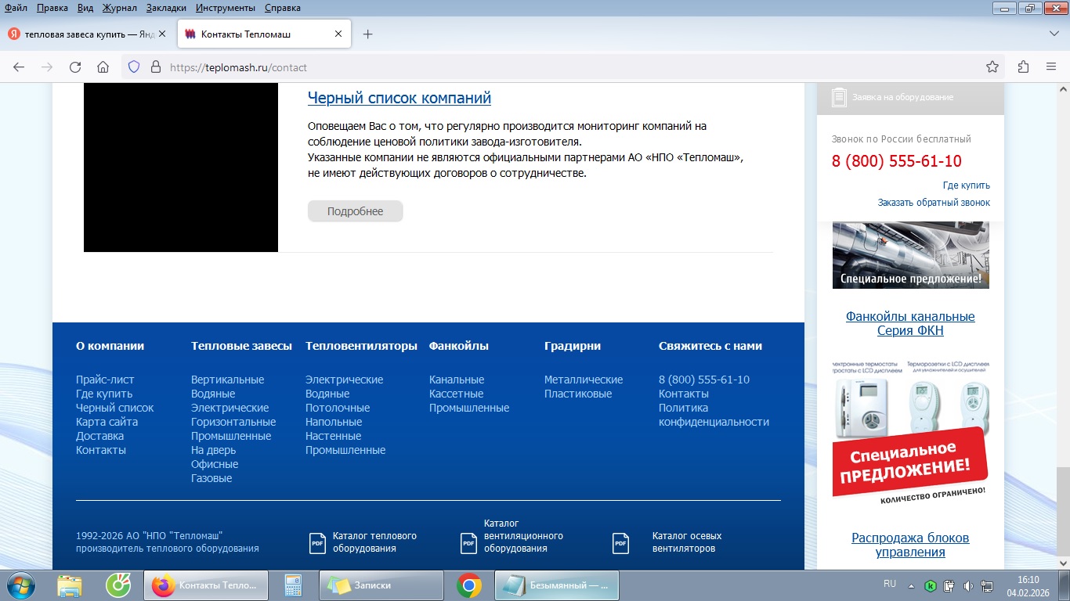Open the Журнал menu
Viewport: 1070px width, 601px height.
119,8
